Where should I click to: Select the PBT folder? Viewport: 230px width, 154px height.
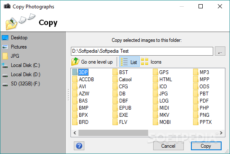pos(201,94)
